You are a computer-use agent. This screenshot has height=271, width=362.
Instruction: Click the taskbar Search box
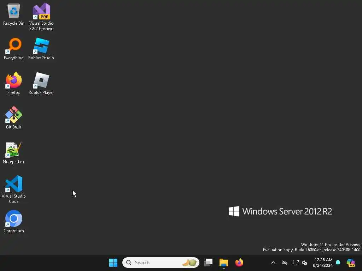click(x=161, y=263)
